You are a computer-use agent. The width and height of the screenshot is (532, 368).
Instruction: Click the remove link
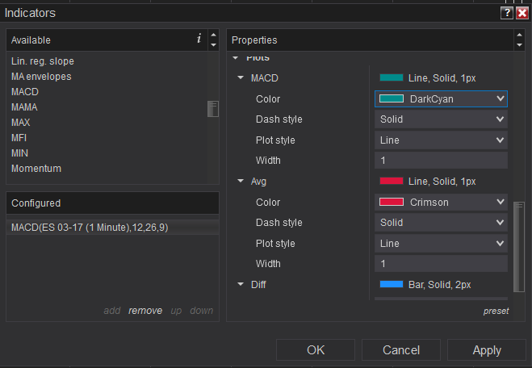pos(145,311)
